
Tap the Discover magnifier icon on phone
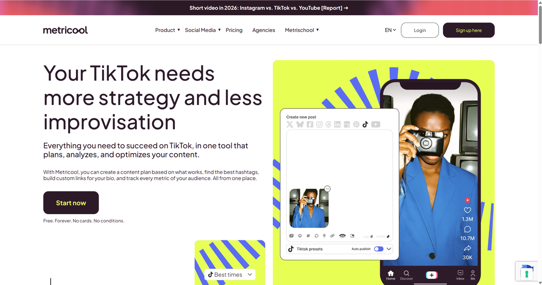click(x=406, y=273)
